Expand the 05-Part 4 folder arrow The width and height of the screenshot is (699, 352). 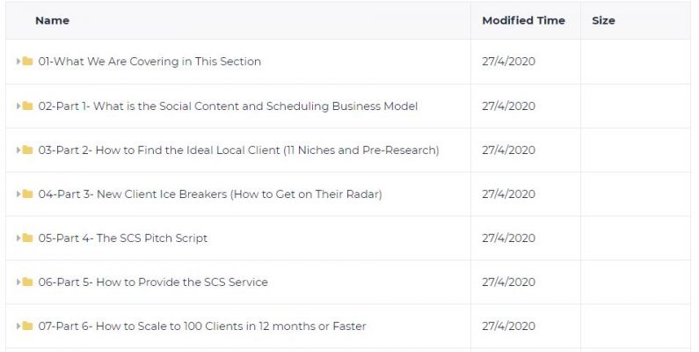pyautogui.click(x=18, y=238)
